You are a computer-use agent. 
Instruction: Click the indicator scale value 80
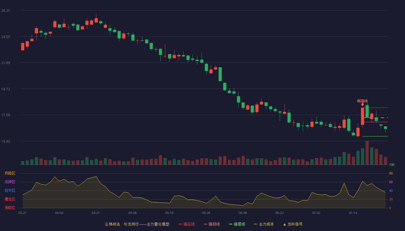click(x=391, y=173)
